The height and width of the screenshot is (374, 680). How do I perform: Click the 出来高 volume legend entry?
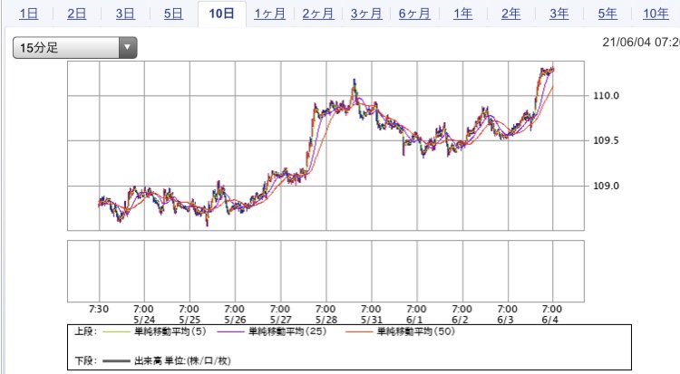click(x=182, y=360)
